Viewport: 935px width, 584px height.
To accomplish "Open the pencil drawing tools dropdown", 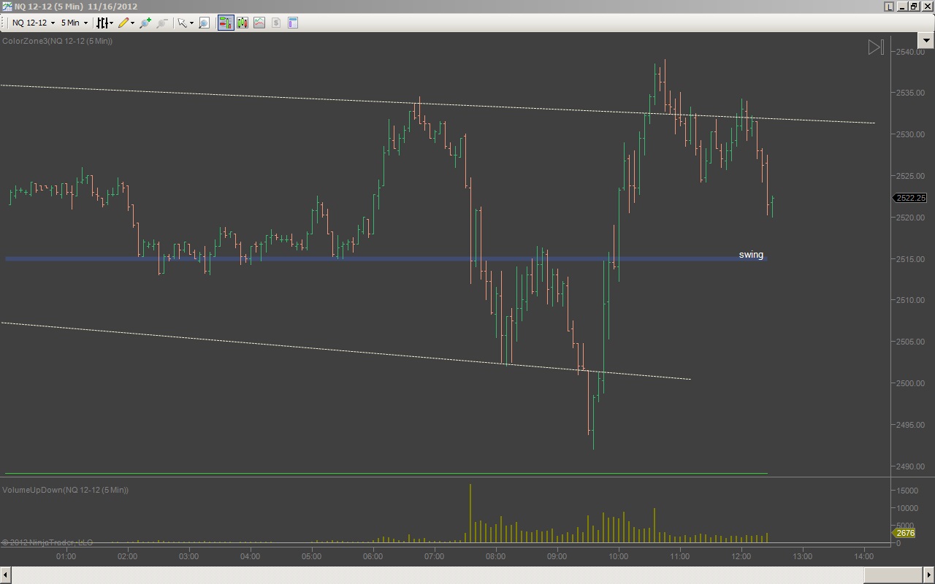I will (x=126, y=23).
